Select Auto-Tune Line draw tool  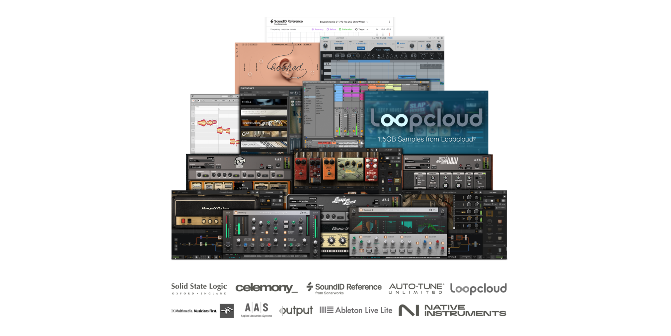(365, 56)
